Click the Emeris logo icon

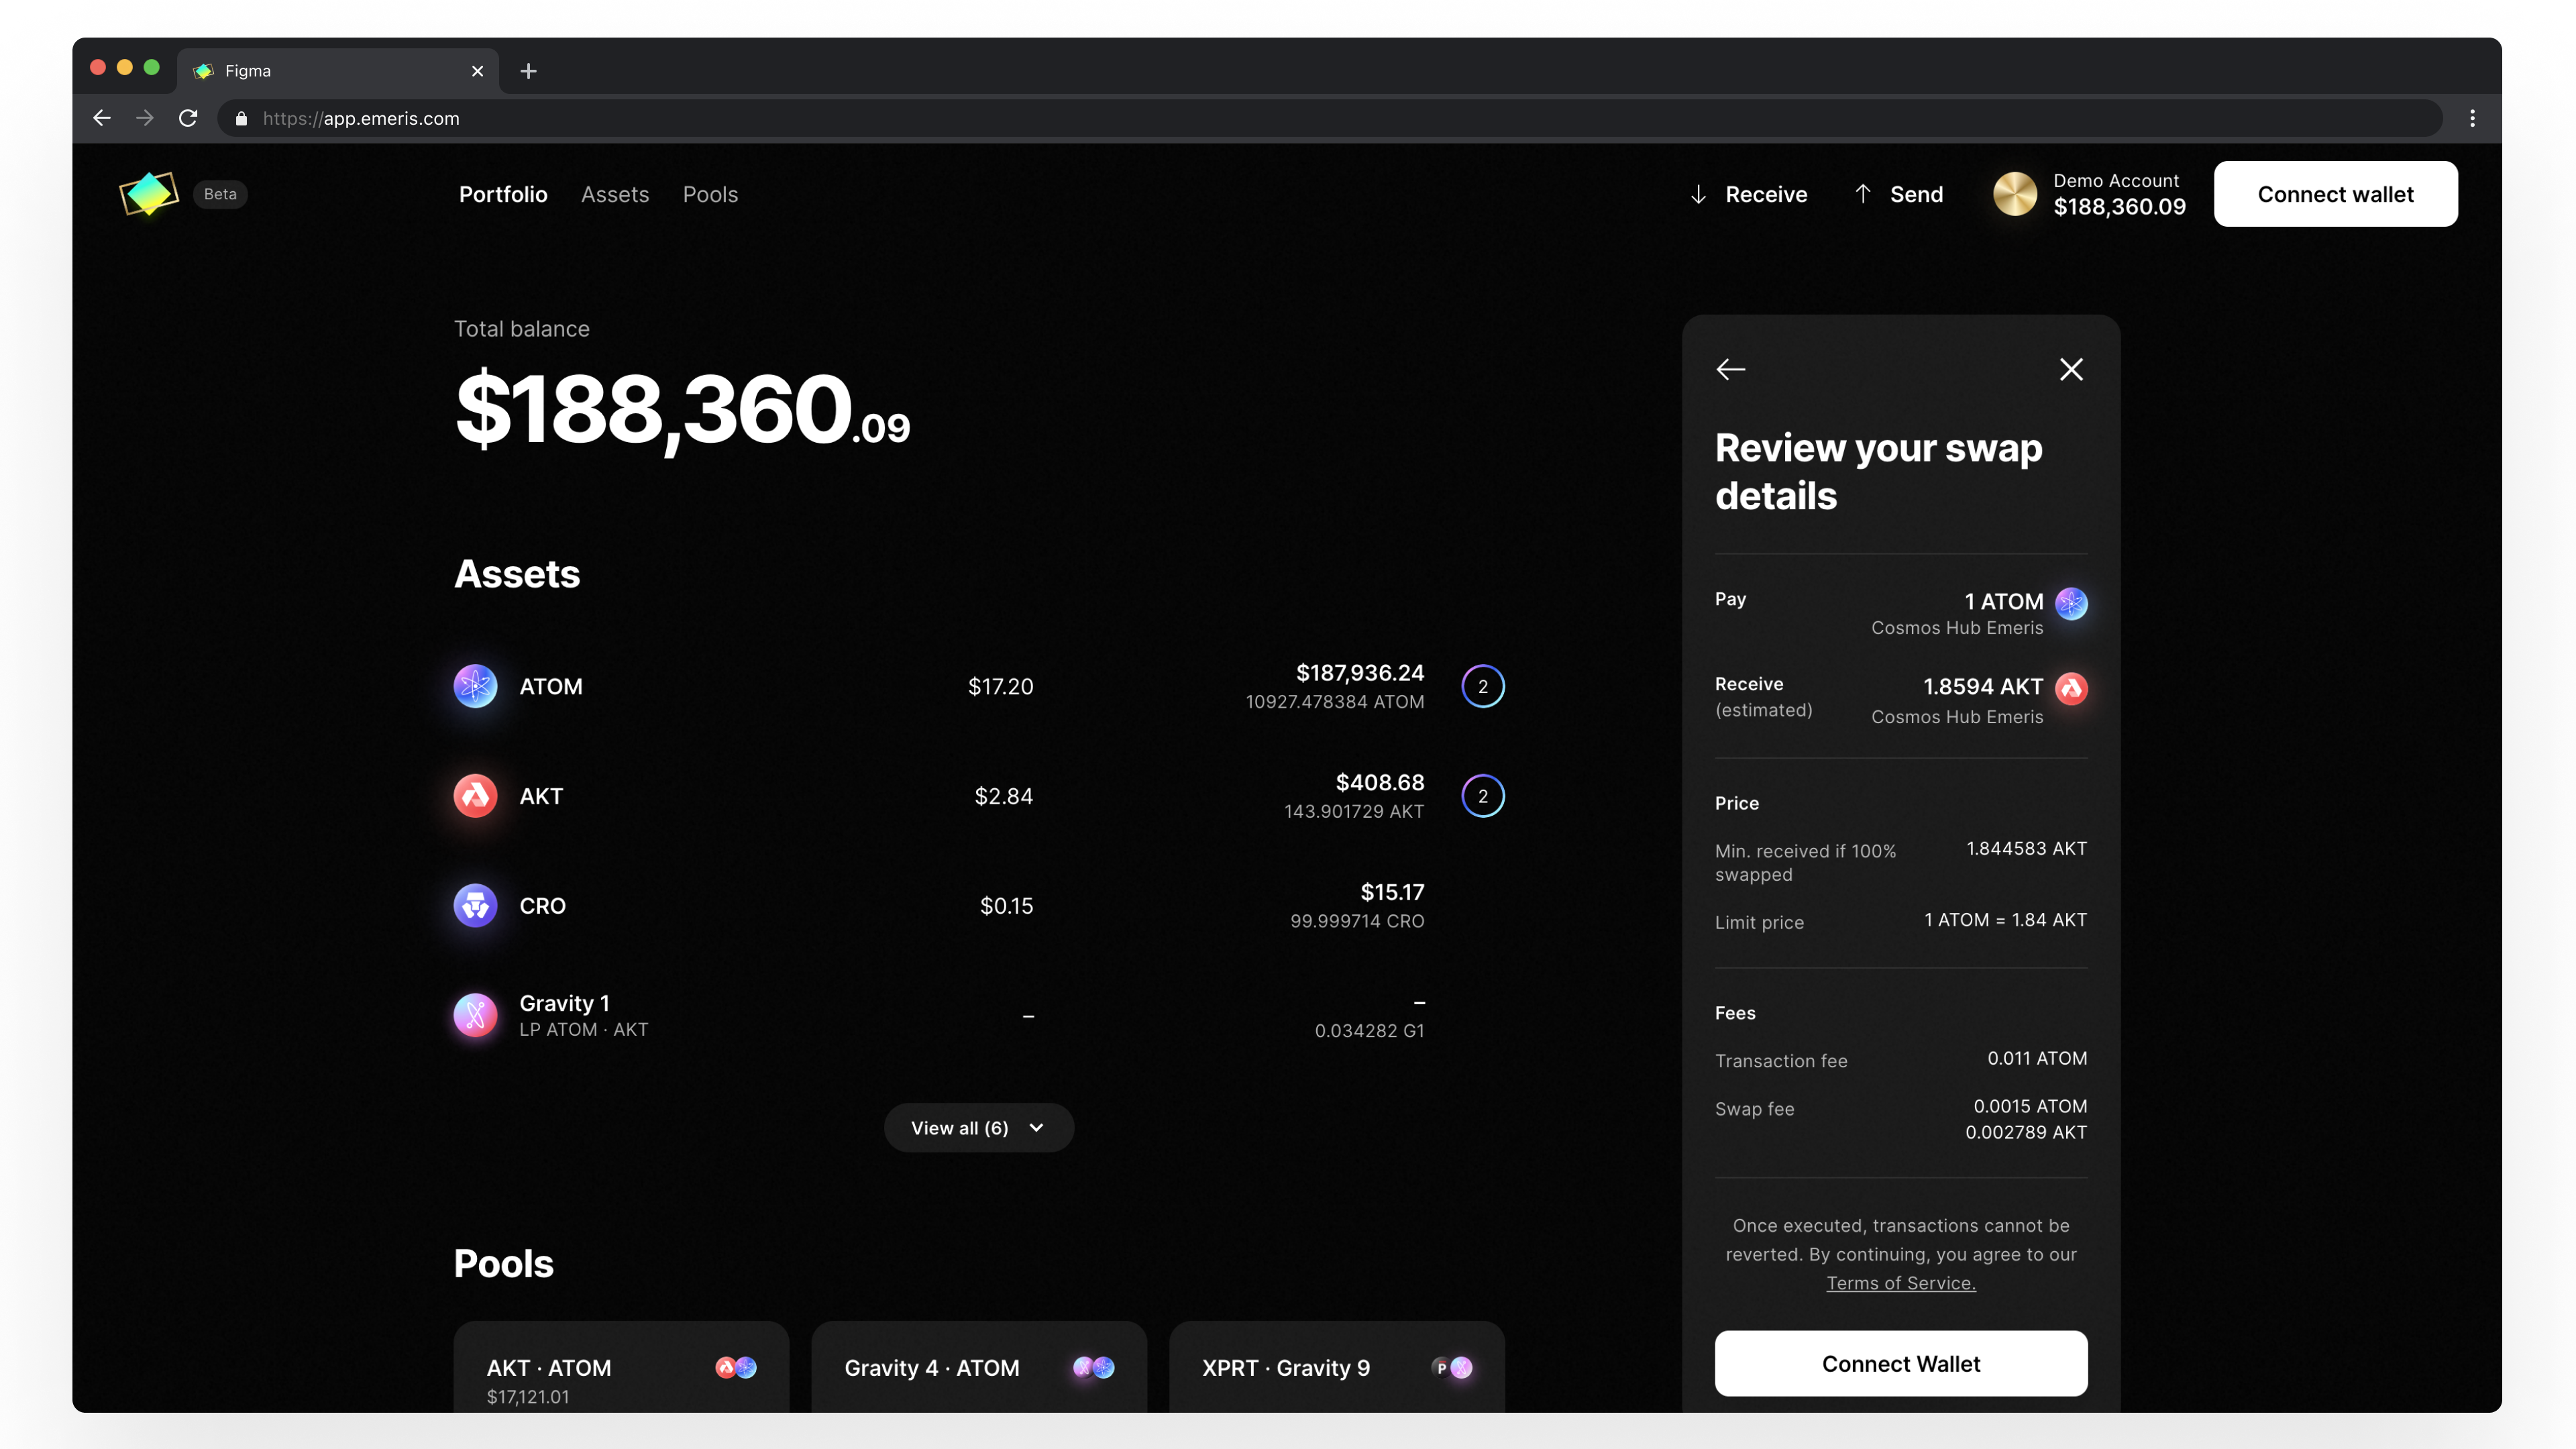149,194
